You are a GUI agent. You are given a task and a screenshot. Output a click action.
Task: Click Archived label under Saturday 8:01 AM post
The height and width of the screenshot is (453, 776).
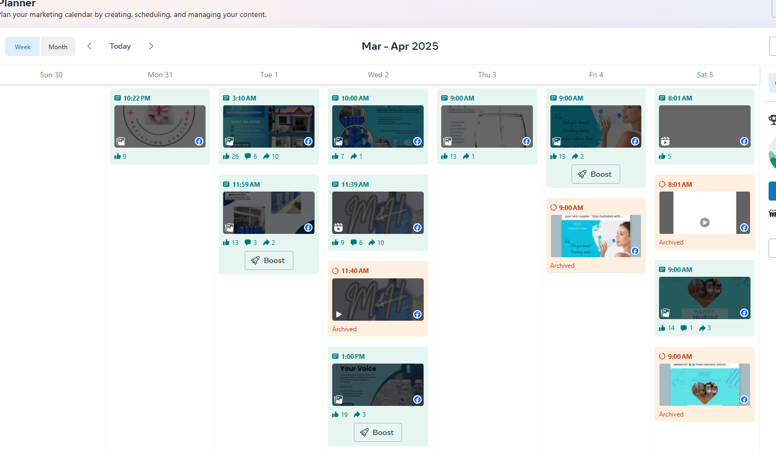[x=671, y=242]
